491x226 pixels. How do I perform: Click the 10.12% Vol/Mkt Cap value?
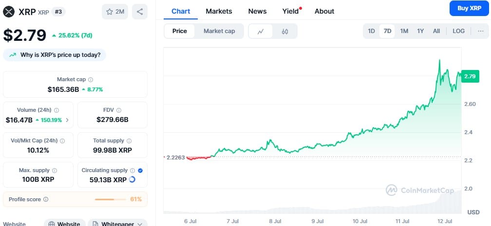[x=38, y=150]
